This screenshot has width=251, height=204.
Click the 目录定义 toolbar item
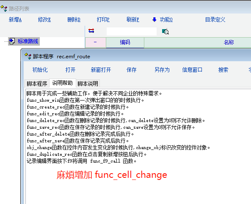point(215,20)
